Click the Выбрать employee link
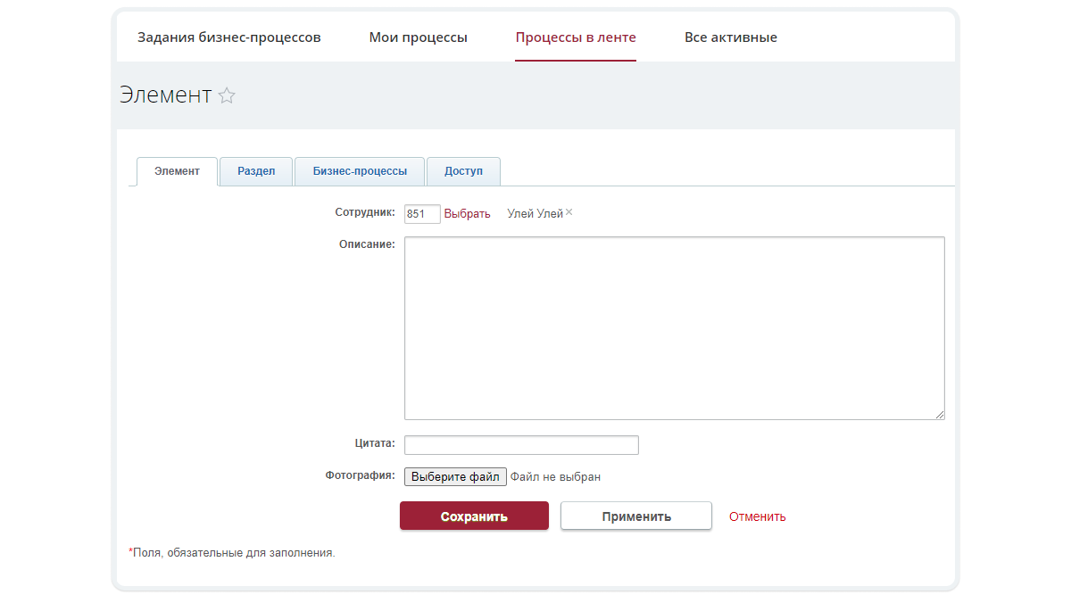The image size is (1071, 611). pos(468,214)
